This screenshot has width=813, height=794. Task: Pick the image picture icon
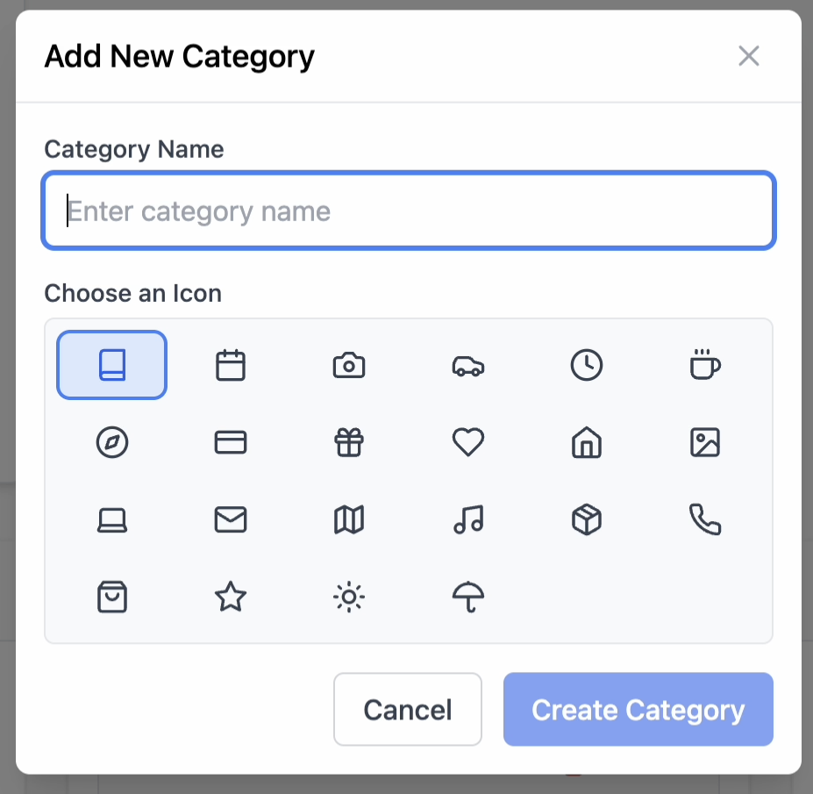coord(705,442)
